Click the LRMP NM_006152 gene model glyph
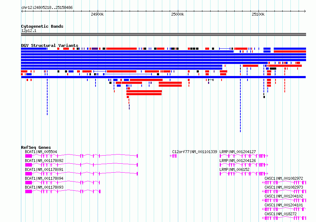The width and height of the screenshot is (316, 222). tap(244, 174)
